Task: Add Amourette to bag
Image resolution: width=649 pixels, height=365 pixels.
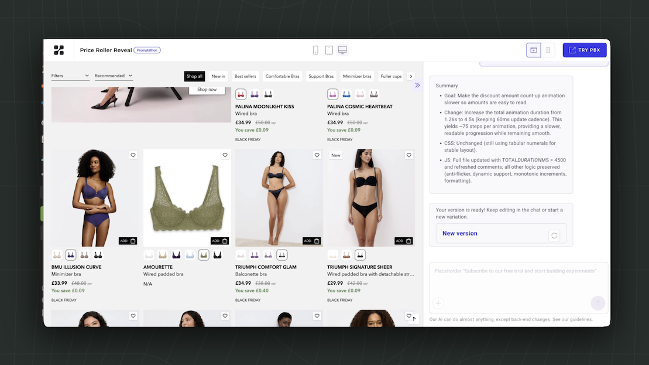Action: click(219, 241)
